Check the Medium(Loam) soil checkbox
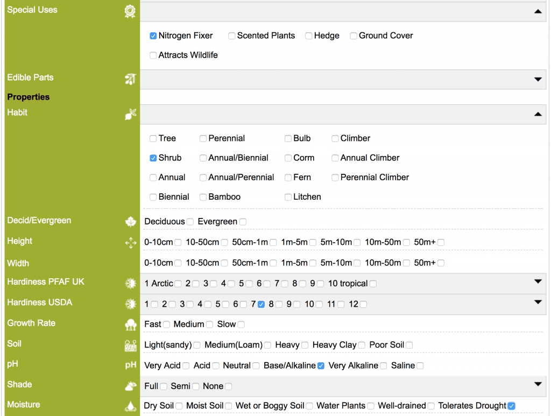The width and height of the screenshot is (551, 416). pyautogui.click(x=268, y=345)
